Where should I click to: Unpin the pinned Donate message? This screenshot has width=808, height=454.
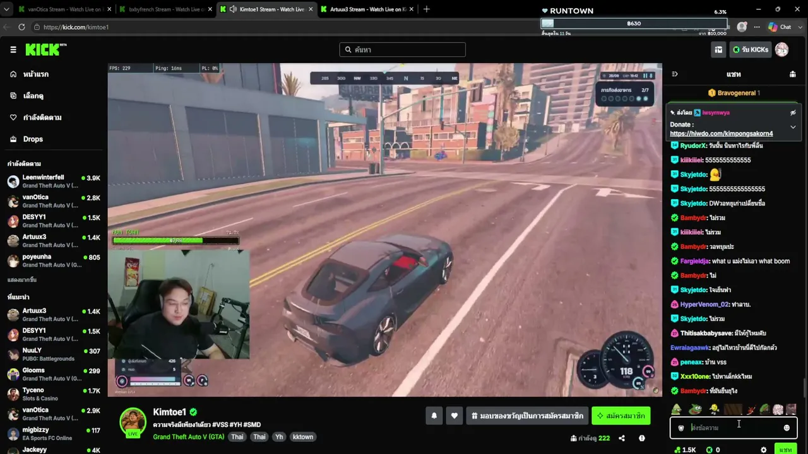pyautogui.click(x=793, y=113)
